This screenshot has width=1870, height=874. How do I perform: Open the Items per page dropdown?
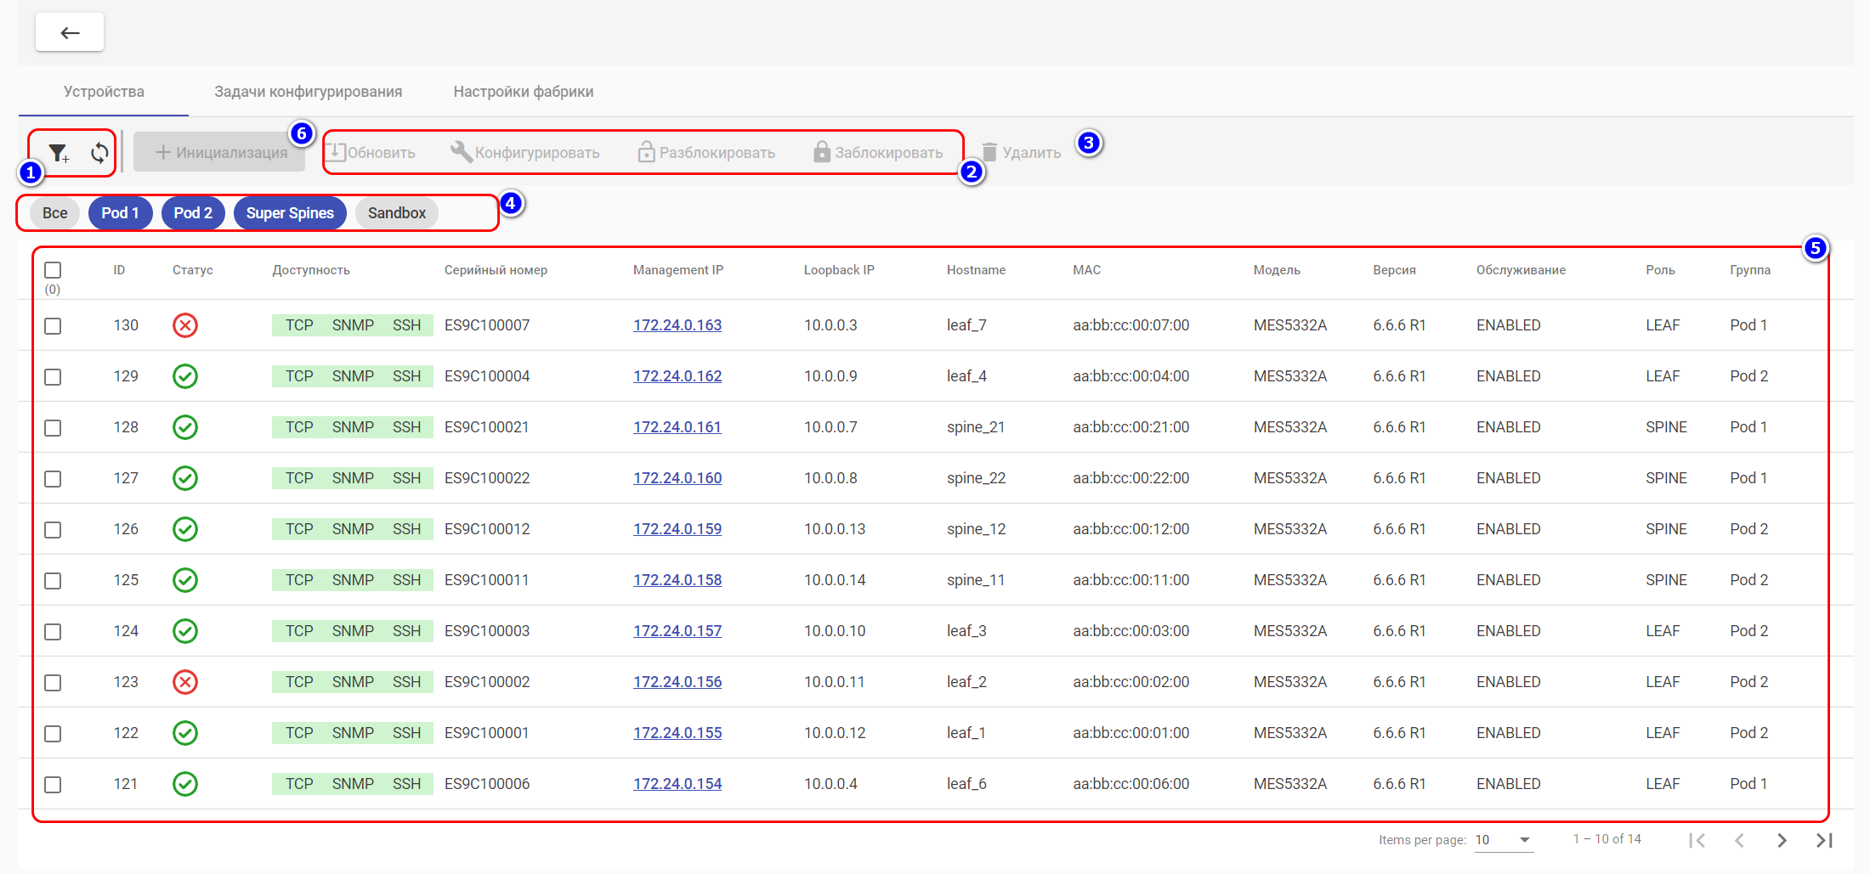tap(1503, 840)
